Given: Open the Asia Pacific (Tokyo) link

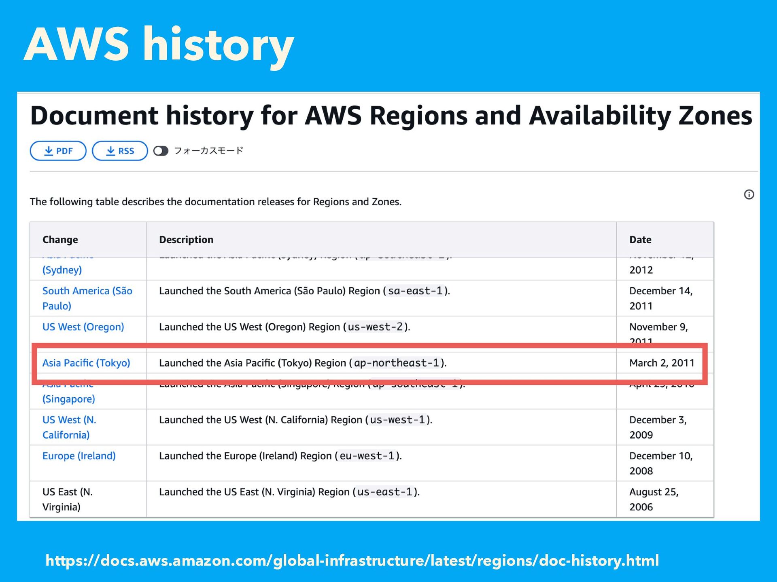Looking at the screenshot, I should [x=86, y=363].
